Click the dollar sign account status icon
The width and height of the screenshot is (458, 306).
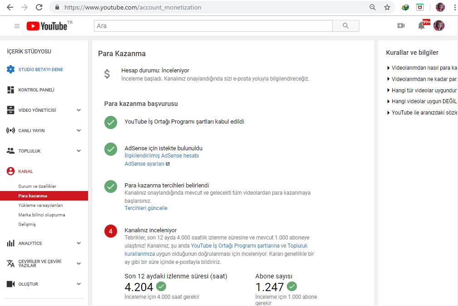(107, 74)
